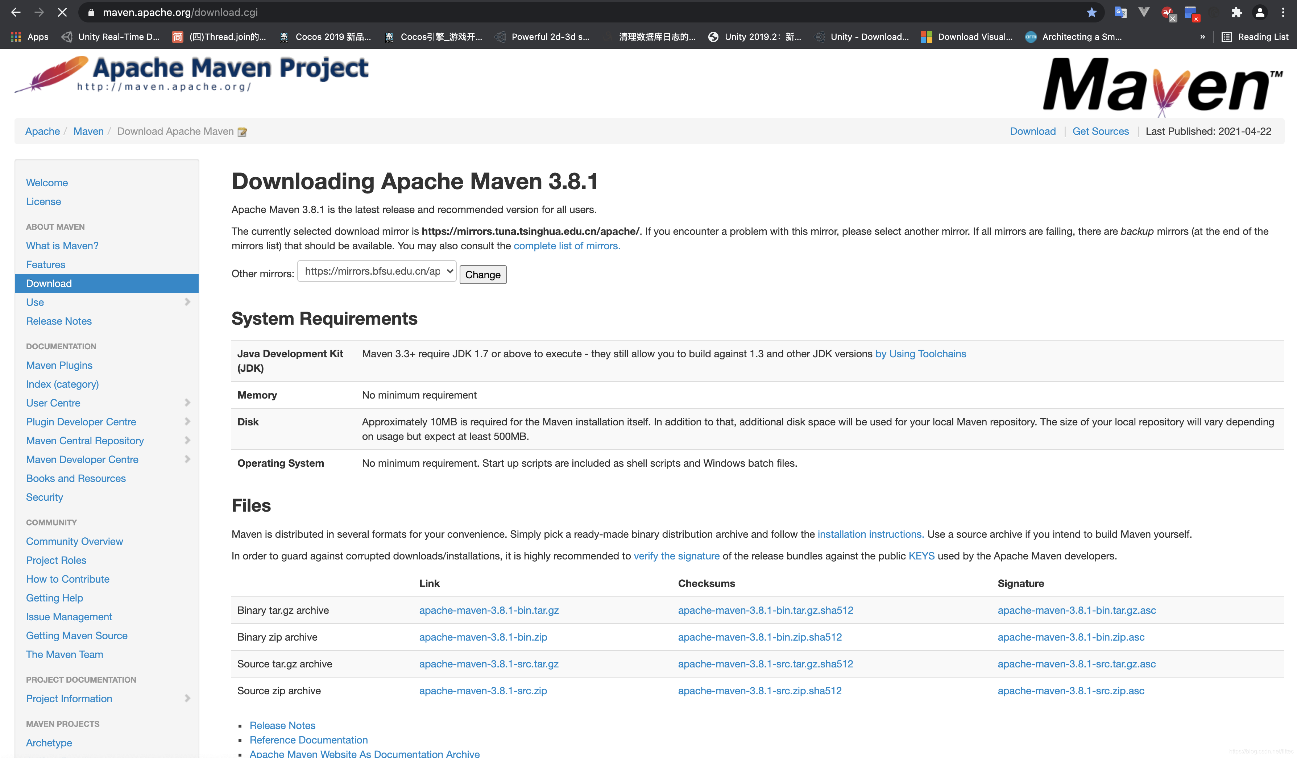This screenshot has width=1297, height=758.
Task: Open the KEYS link
Action: tap(921, 556)
